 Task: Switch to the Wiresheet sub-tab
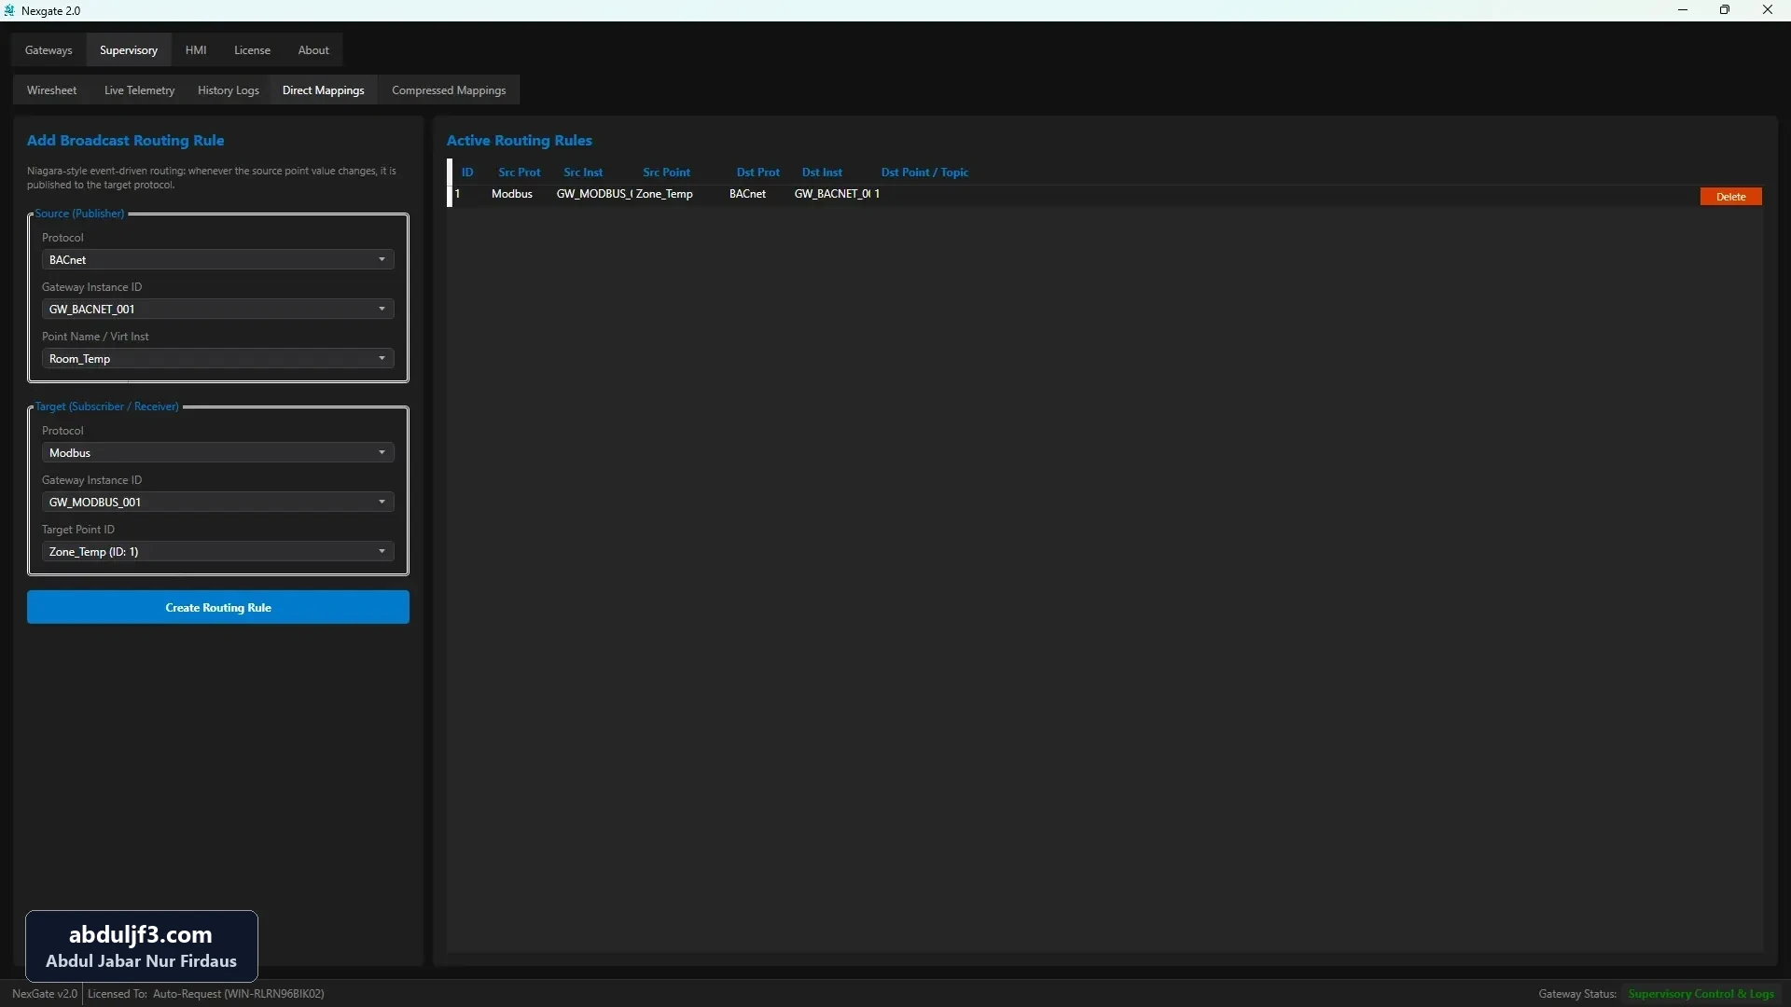click(52, 90)
